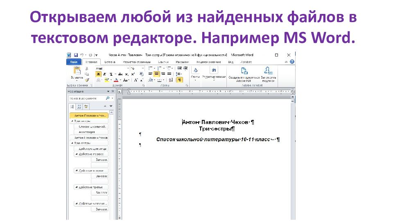
Task: Open Word help question mark icon
Action: click(x=292, y=62)
